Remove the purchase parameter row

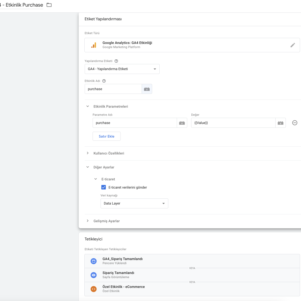[295, 123]
